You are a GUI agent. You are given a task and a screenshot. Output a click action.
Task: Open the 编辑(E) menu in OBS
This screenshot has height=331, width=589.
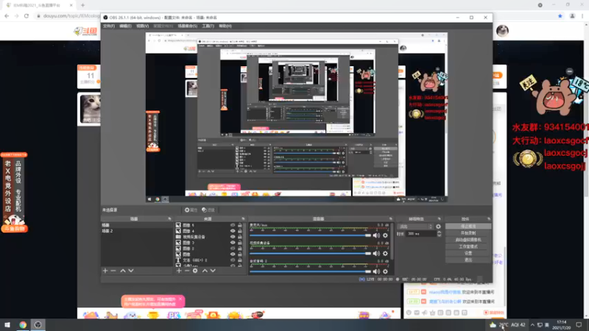point(125,26)
